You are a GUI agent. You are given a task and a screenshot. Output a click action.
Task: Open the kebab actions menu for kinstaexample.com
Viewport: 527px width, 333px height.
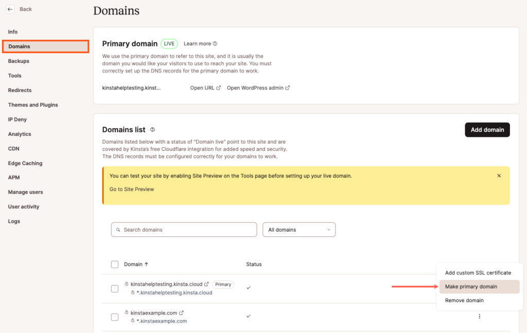479,316
